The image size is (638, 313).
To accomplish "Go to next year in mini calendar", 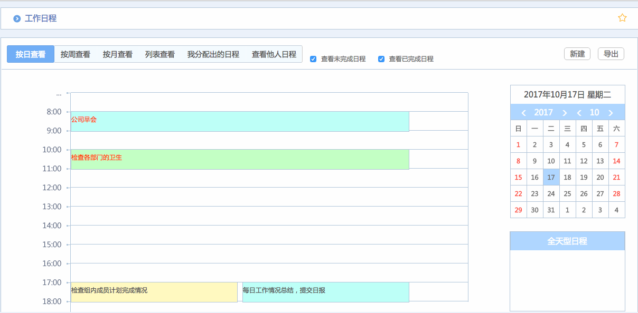I will click(x=564, y=112).
